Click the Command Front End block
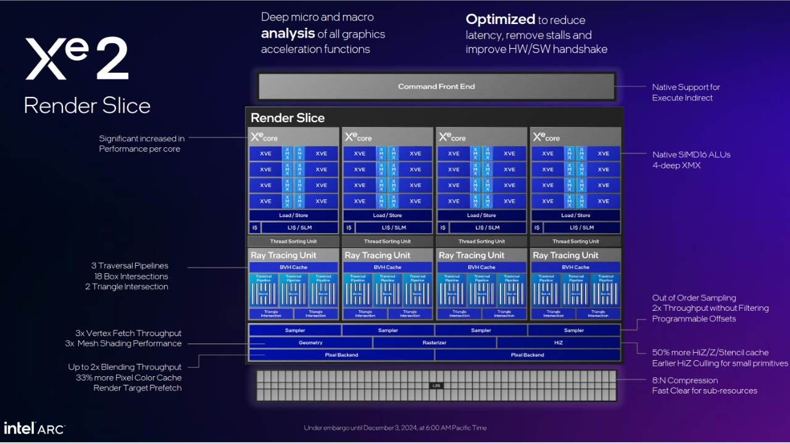Image resolution: width=790 pixels, height=444 pixels. tap(436, 86)
